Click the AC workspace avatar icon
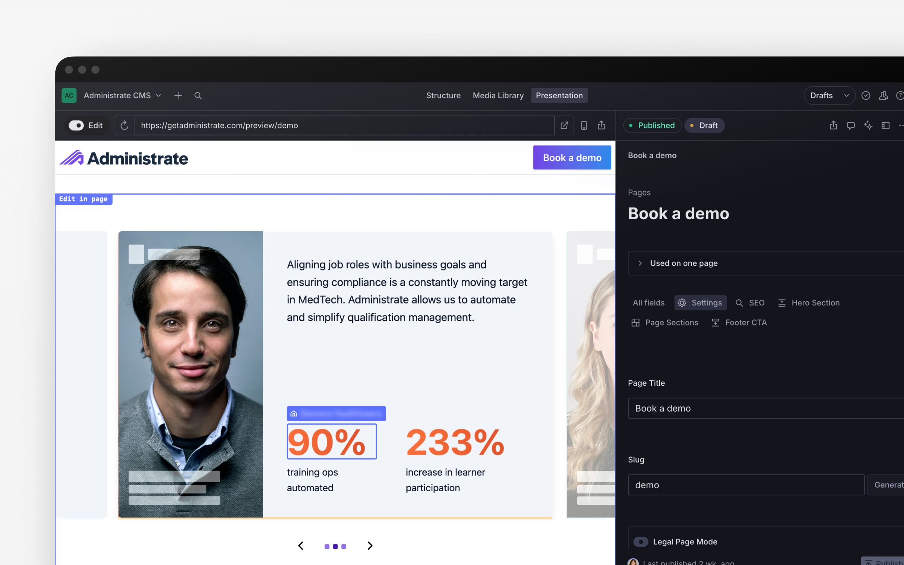This screenshot has width=904, height=565. (69, 95)
